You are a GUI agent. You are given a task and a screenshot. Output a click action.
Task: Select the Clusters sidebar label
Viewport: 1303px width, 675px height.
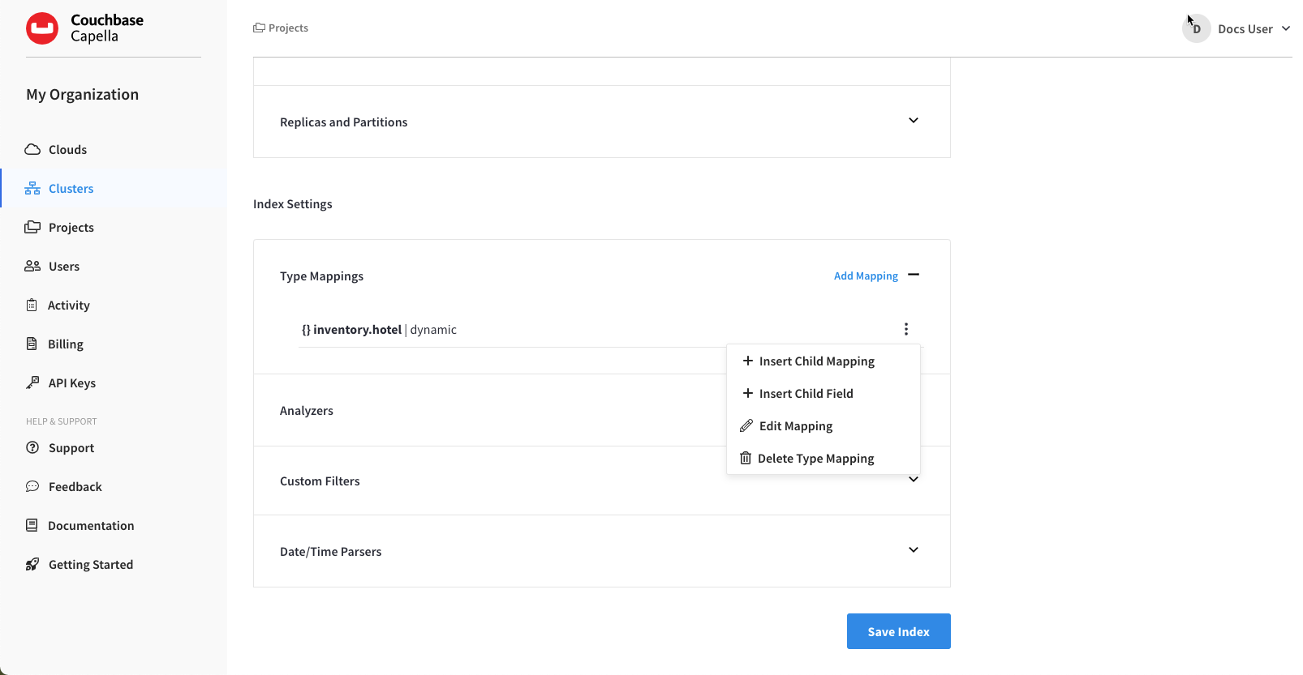pyautogui.click(x=71, y=189)
